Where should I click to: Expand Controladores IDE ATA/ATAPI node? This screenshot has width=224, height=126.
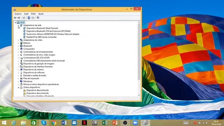tap(19, 58)
